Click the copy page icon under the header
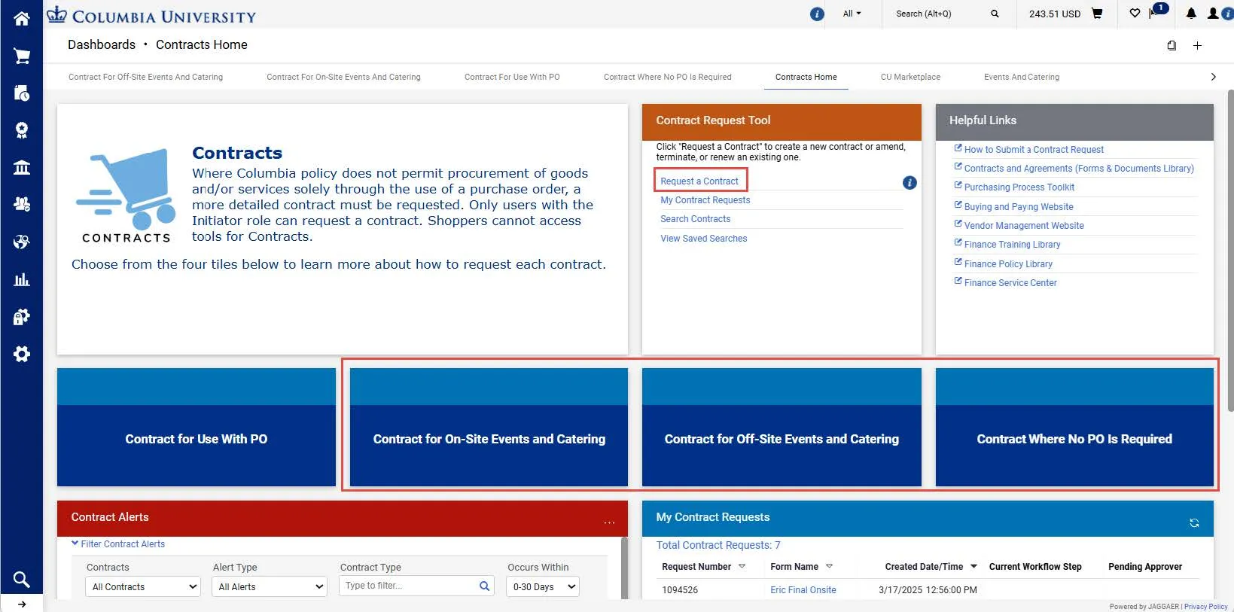Viewport: 1234px width, 612px height. tap(1172, 45)
